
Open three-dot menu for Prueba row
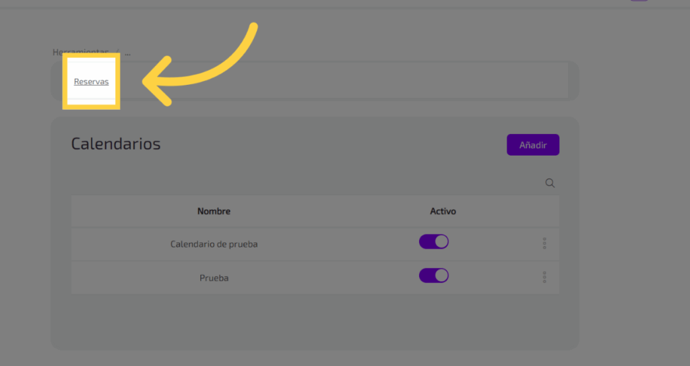[x=544, y=277]
